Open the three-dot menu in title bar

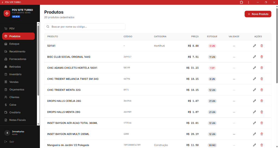(x=249, y=2)
